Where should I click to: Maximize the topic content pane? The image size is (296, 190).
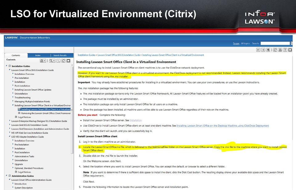(x=290, y=50)
